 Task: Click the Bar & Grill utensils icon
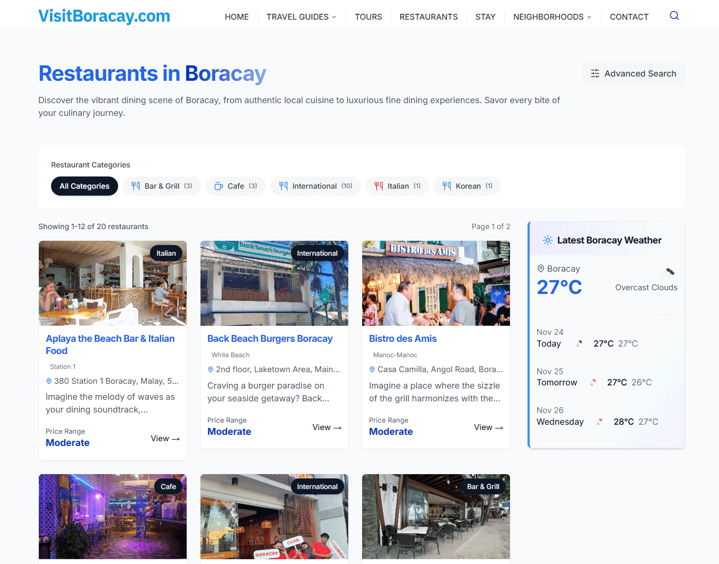[136, 186]
